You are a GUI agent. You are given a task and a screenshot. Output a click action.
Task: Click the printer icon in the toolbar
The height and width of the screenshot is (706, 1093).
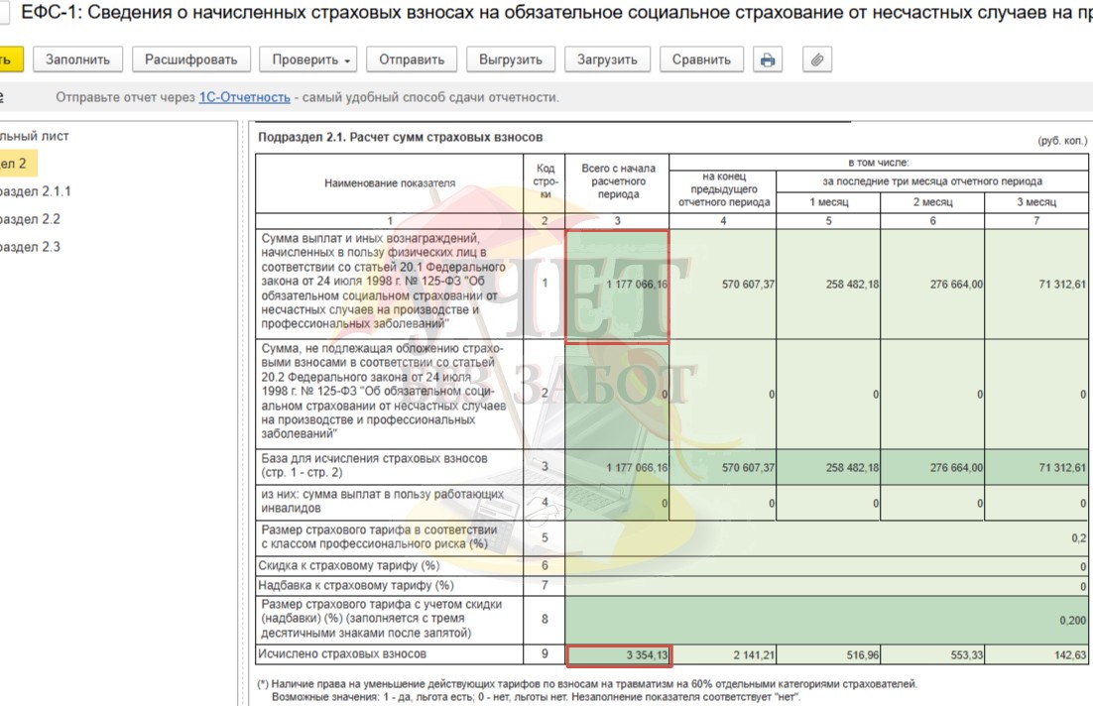point(768,59)
